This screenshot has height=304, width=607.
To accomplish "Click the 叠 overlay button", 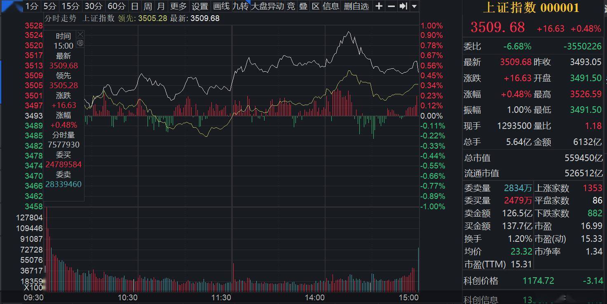I will pos(303,6).
